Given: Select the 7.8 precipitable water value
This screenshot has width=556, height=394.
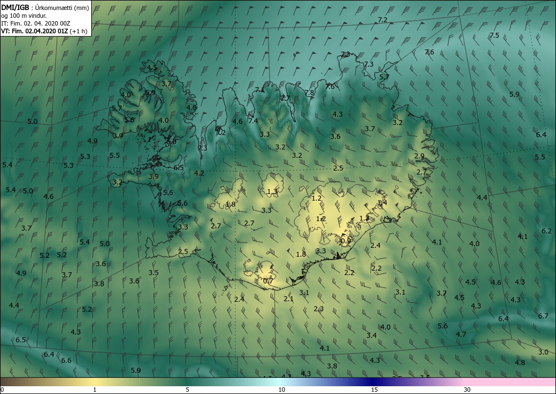Looking at the screenshot, I should click(x=309, y=93).
